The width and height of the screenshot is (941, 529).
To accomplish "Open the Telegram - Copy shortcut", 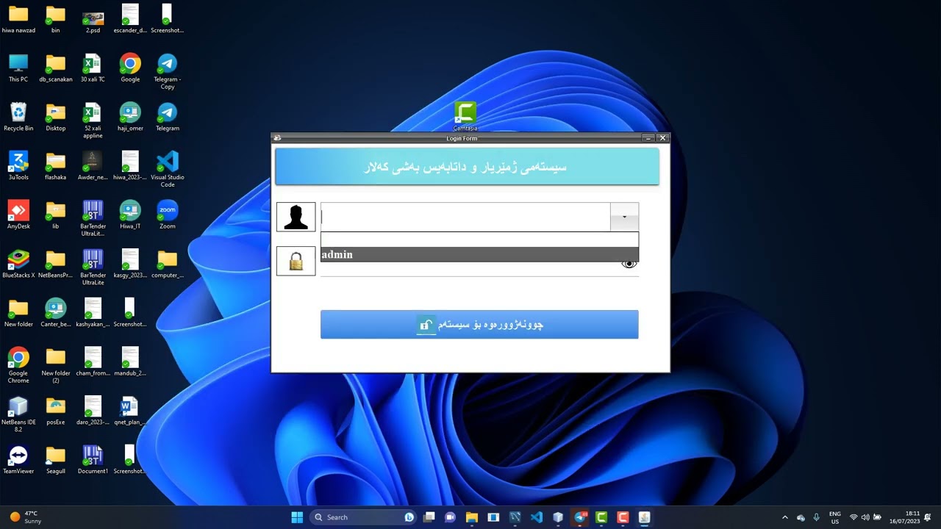I will click(168, 71).
